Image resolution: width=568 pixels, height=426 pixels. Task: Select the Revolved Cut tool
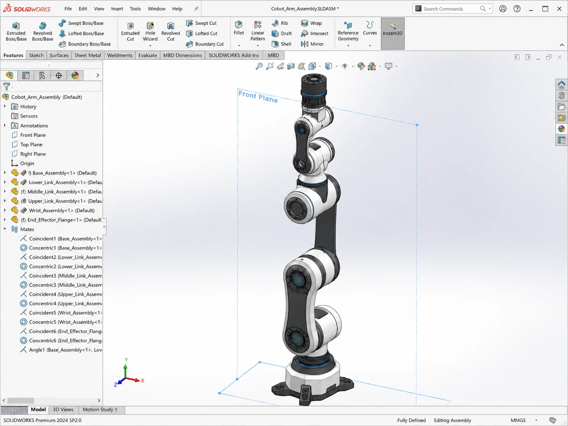pyautogui.click(x=171, y=31)
